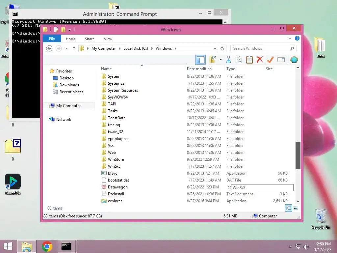Image resolution: width=337 pixels, height=253 pixels.
Task: Click the red X Delete icon
Action: point(260,60)
